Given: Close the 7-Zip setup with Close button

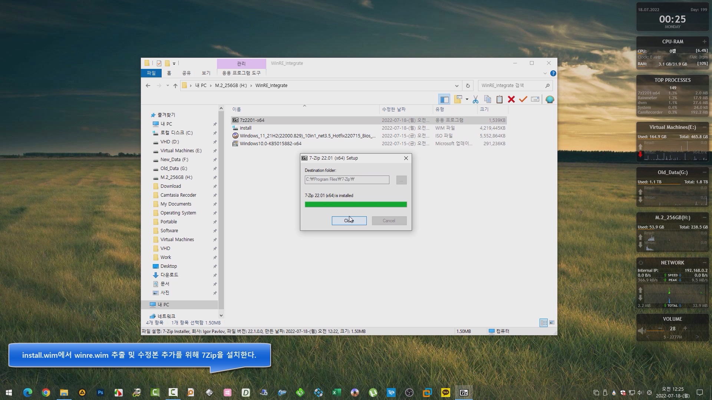Looking at the screenshot, I should tap(349, 221).
